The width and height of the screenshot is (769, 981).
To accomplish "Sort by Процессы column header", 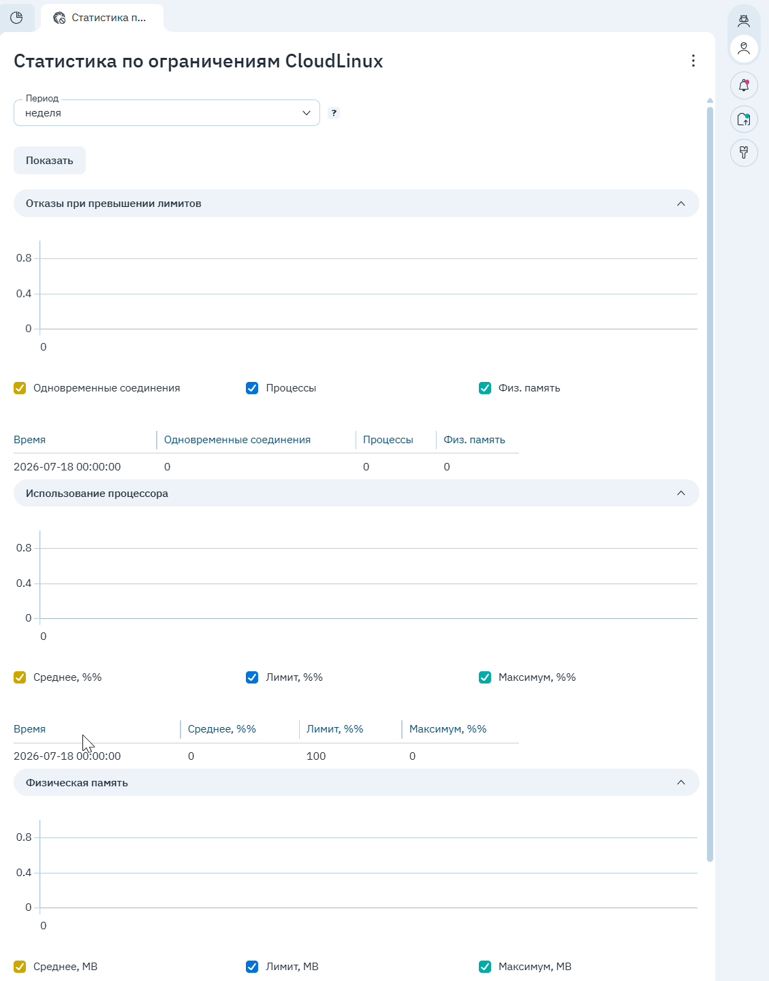I will tap(388, 440).
